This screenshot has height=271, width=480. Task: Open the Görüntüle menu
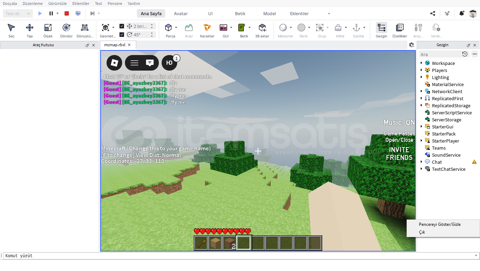point(57,4)
